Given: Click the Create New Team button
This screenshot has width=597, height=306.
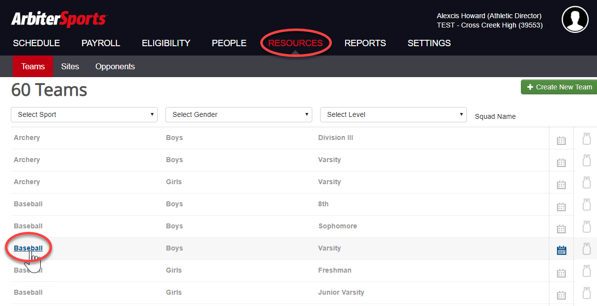Looking at the screenshot, I should (559, 87).
